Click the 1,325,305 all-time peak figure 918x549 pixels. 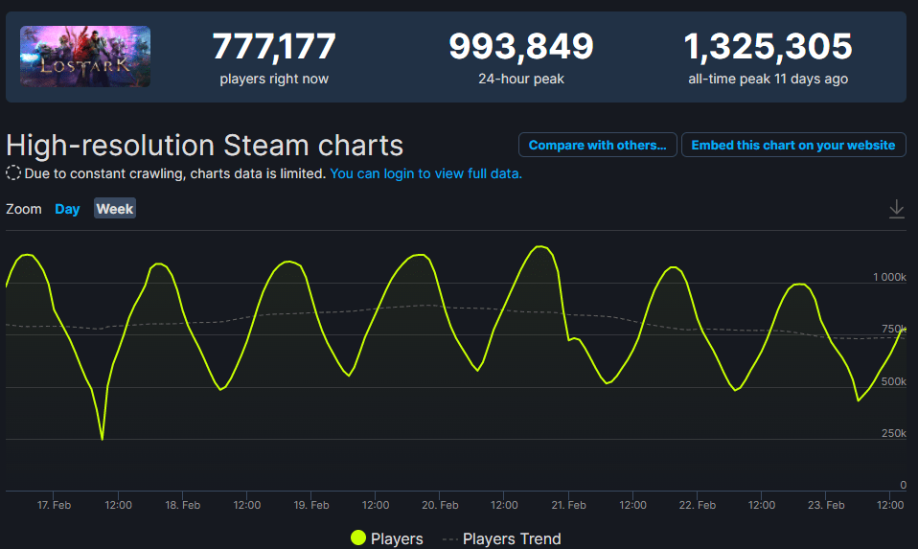[x=768, y=46]
